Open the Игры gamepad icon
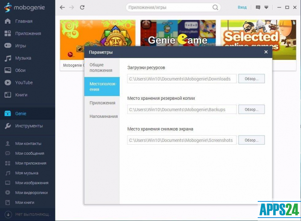Viewport: 301px width, 221px height. [x=8, y=46]
